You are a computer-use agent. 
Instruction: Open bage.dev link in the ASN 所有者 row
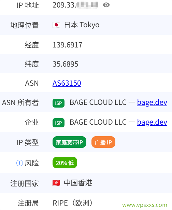click(152, 102)
